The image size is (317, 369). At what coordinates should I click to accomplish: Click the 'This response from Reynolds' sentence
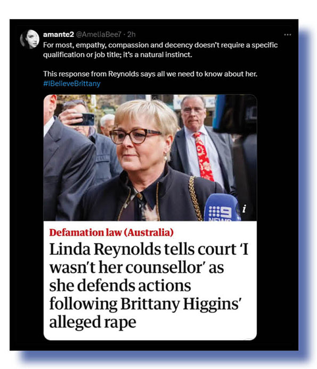tap(150, 74)
